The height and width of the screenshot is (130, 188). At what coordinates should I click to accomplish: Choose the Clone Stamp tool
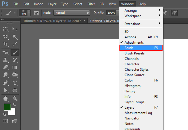click(x=5, y=60)
